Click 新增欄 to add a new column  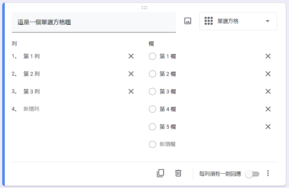click(x=167, y=144)
